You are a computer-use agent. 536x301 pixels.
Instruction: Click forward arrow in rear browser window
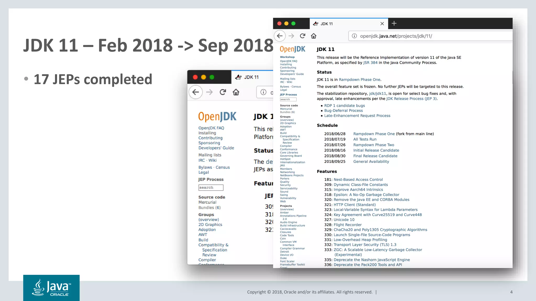pyautogui.click(x=209, y=92)
